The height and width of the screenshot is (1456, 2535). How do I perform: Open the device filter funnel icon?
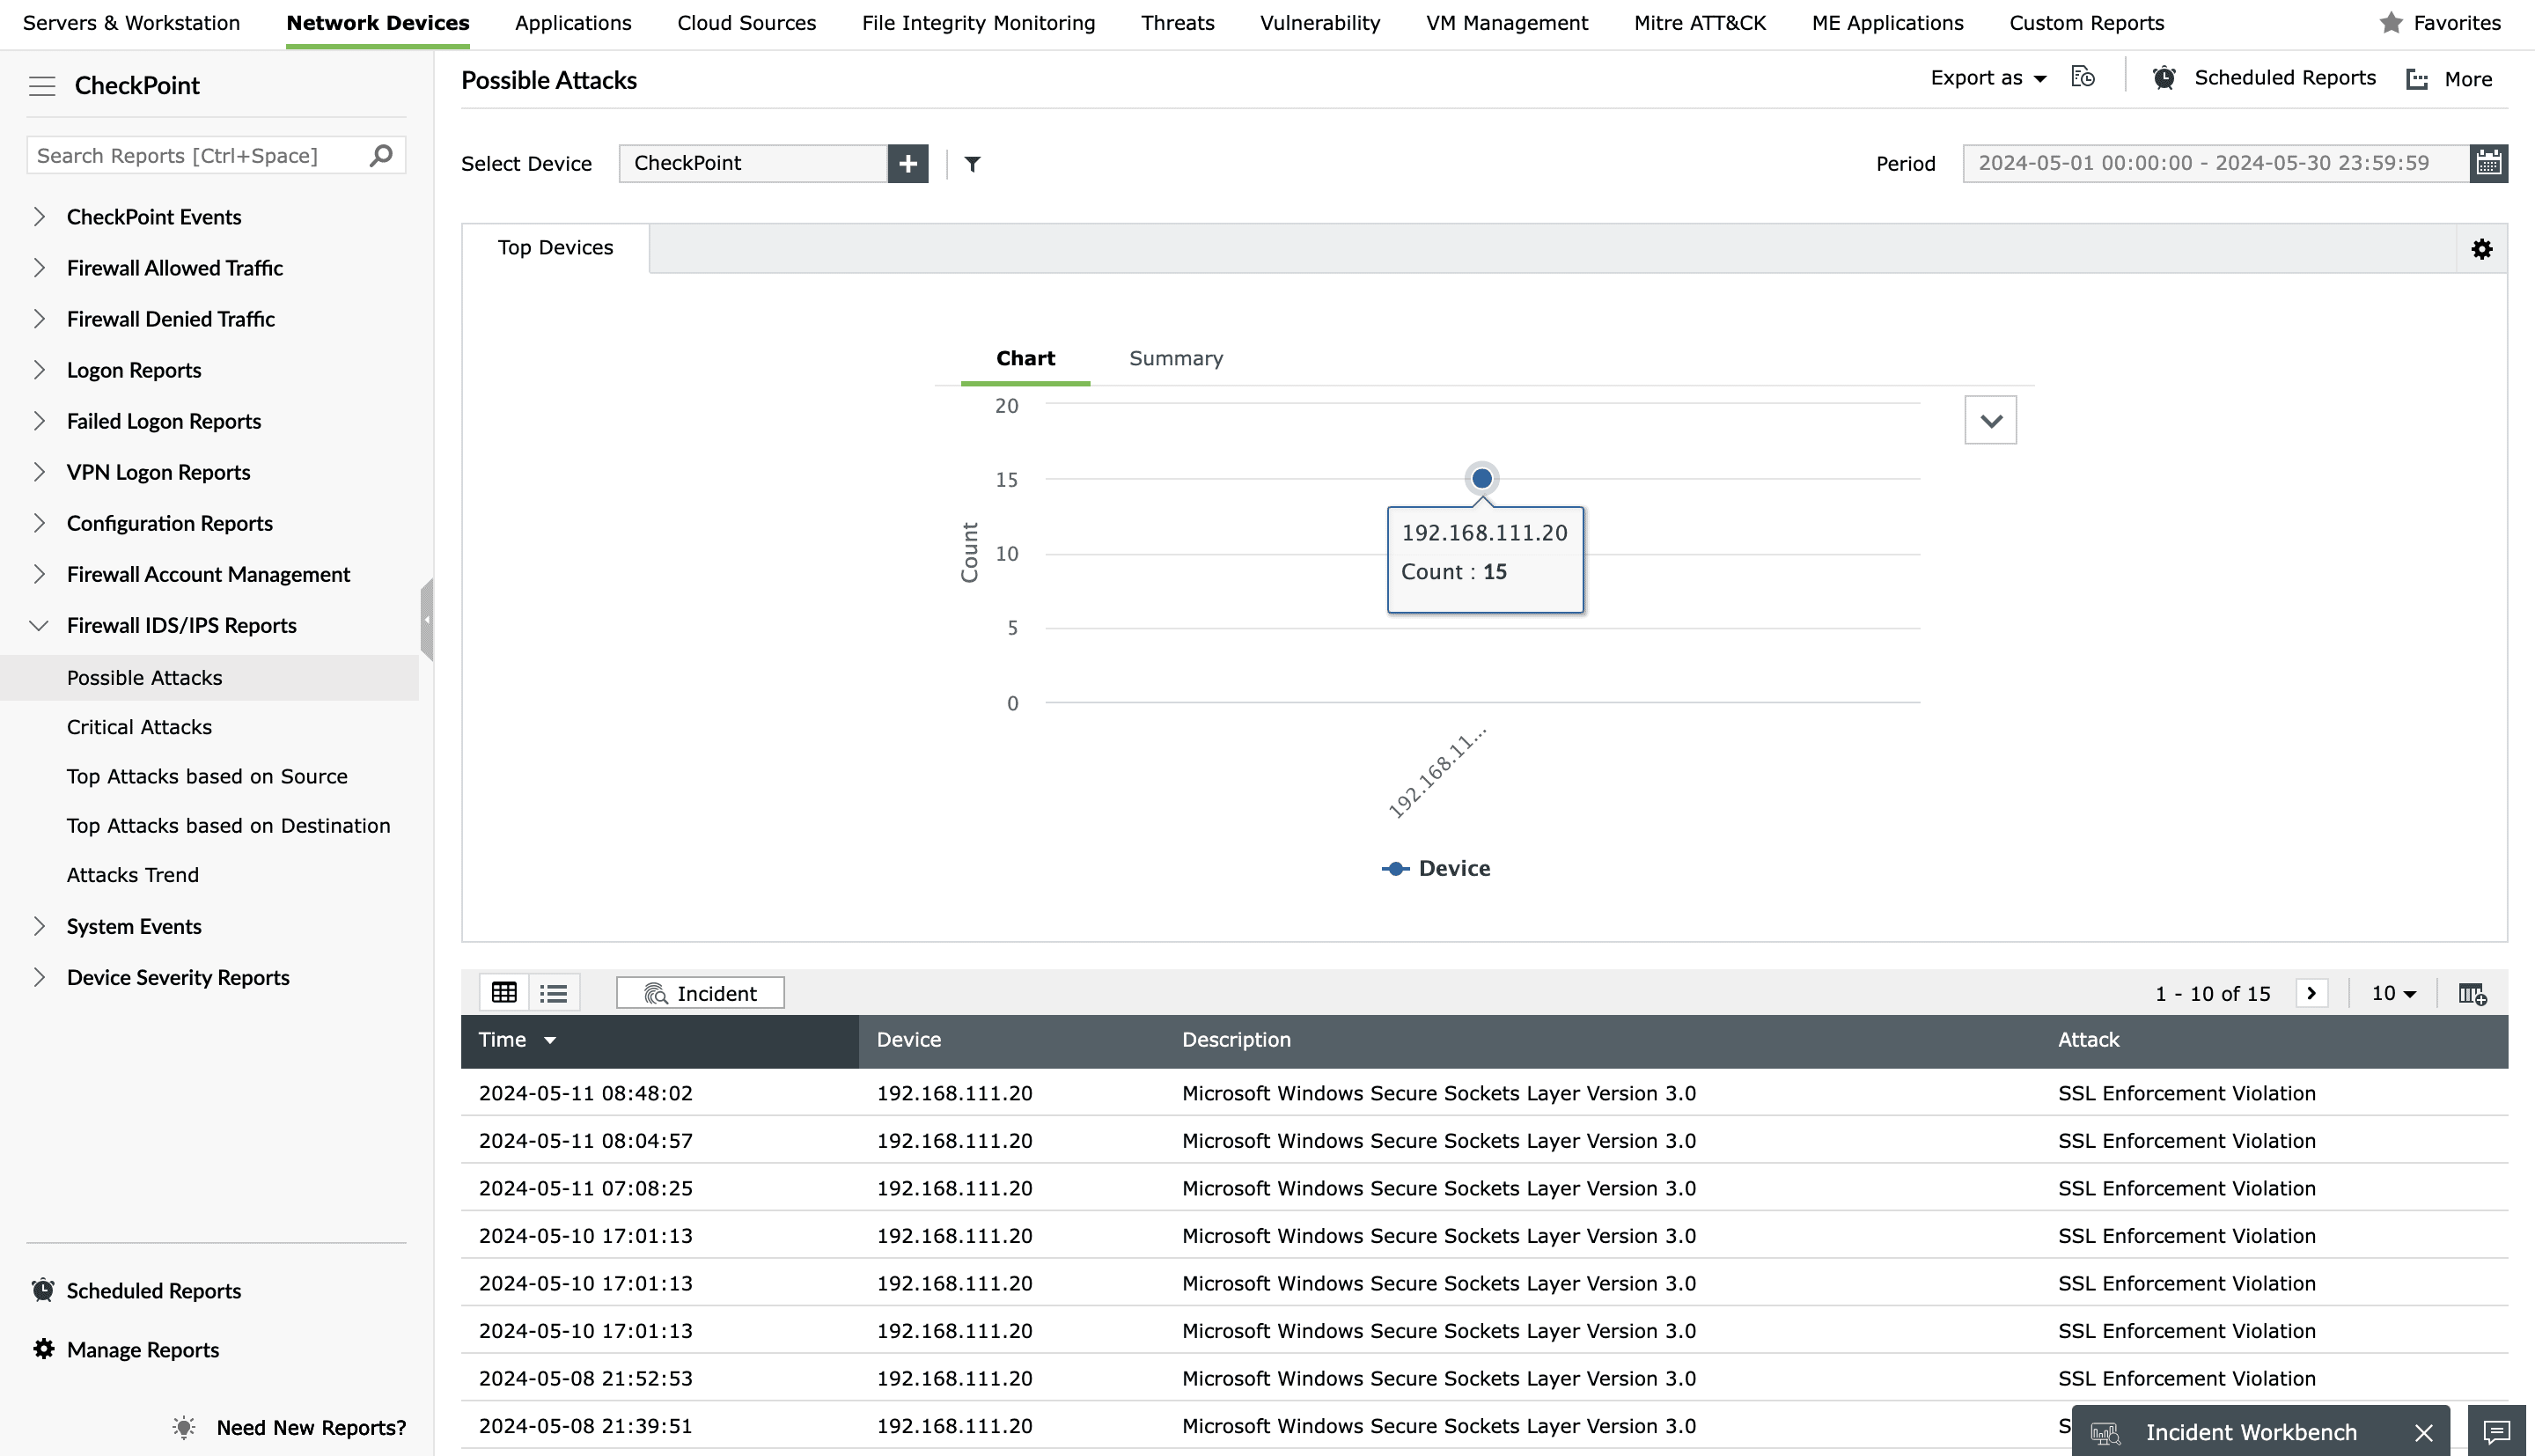coord(972,163)
